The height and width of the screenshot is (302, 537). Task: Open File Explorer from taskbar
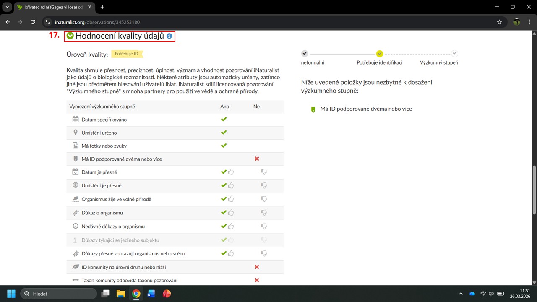coord(121,294)
